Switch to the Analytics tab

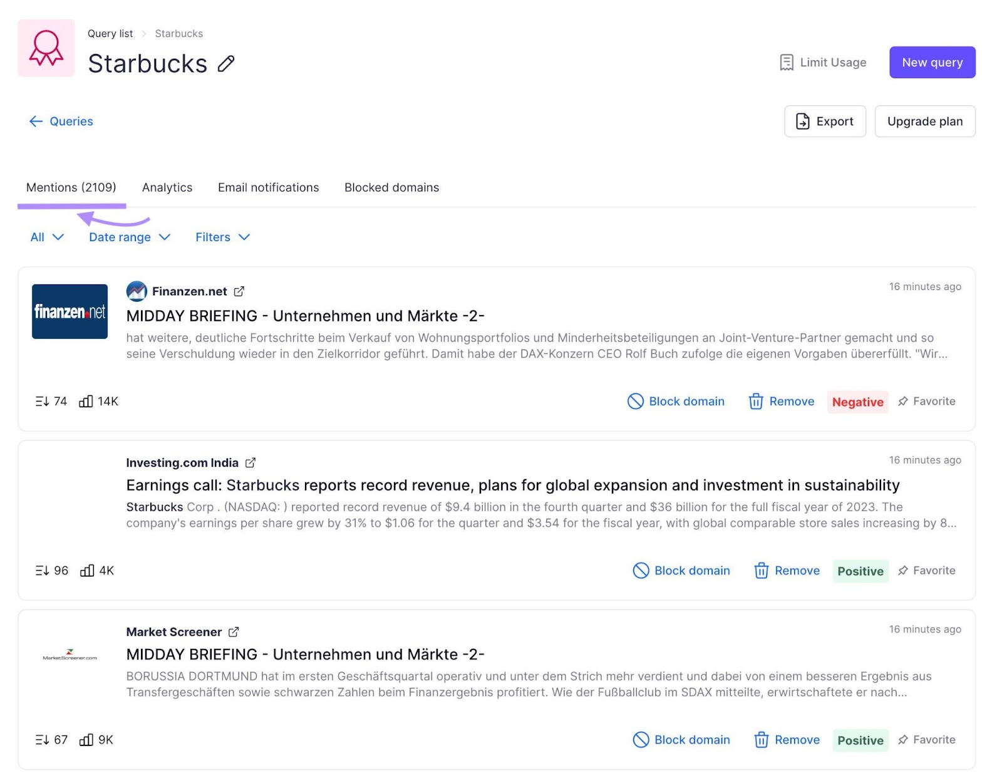pyautogui.click(x=167, y=187)
